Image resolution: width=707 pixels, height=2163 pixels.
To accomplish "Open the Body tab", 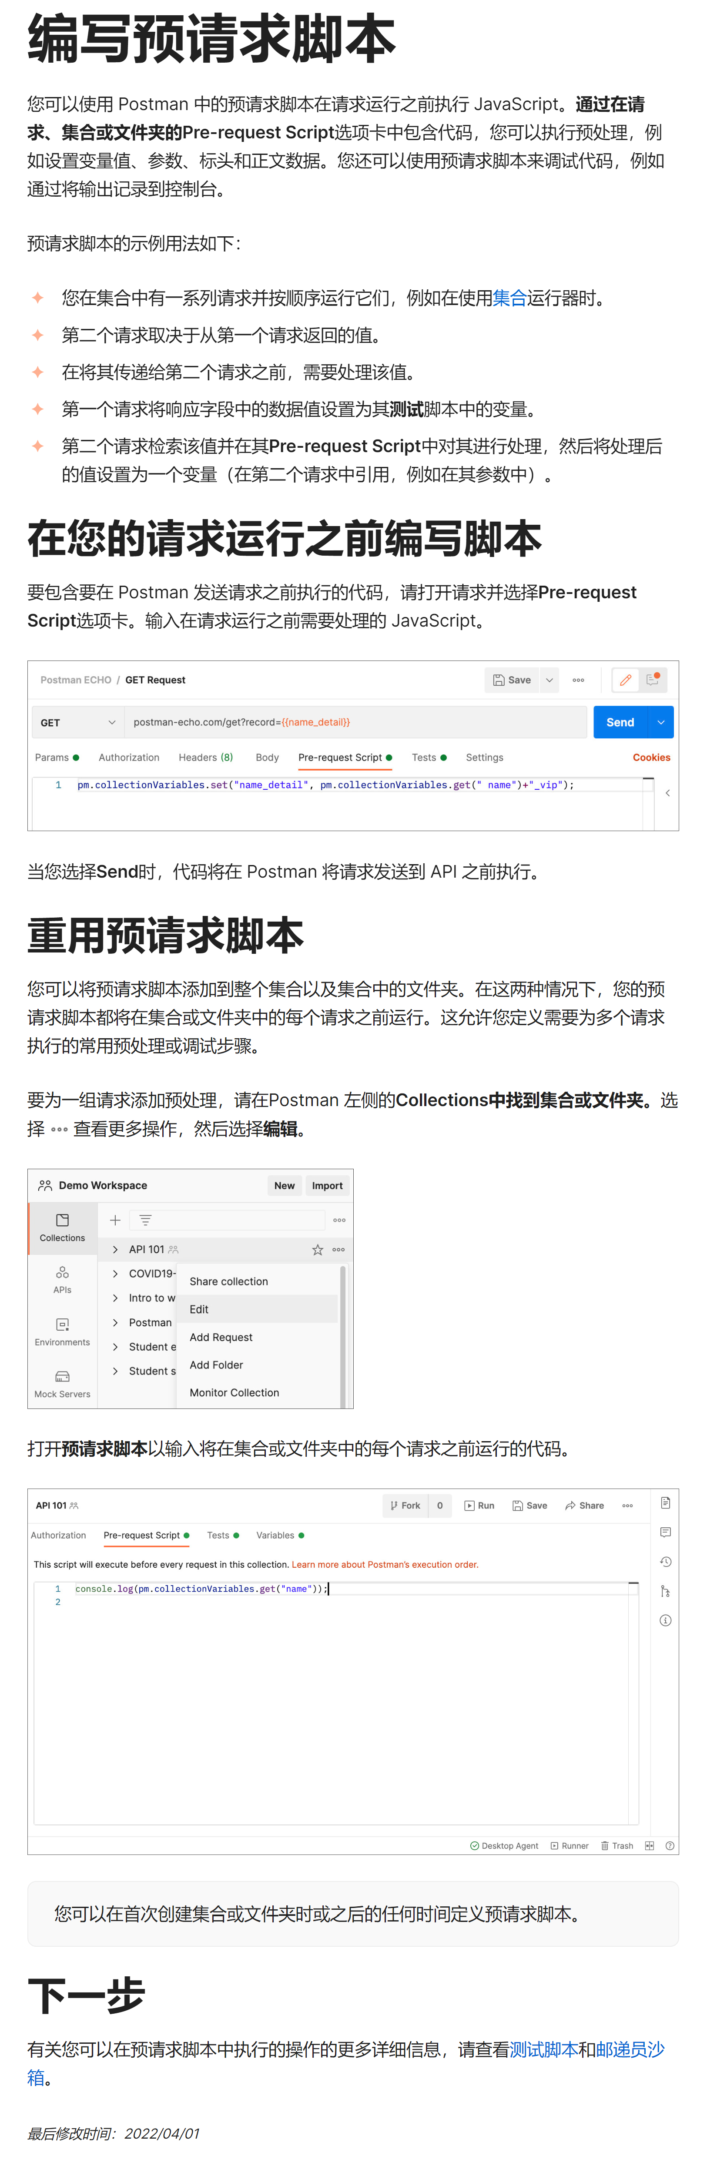I will (267, 758).
